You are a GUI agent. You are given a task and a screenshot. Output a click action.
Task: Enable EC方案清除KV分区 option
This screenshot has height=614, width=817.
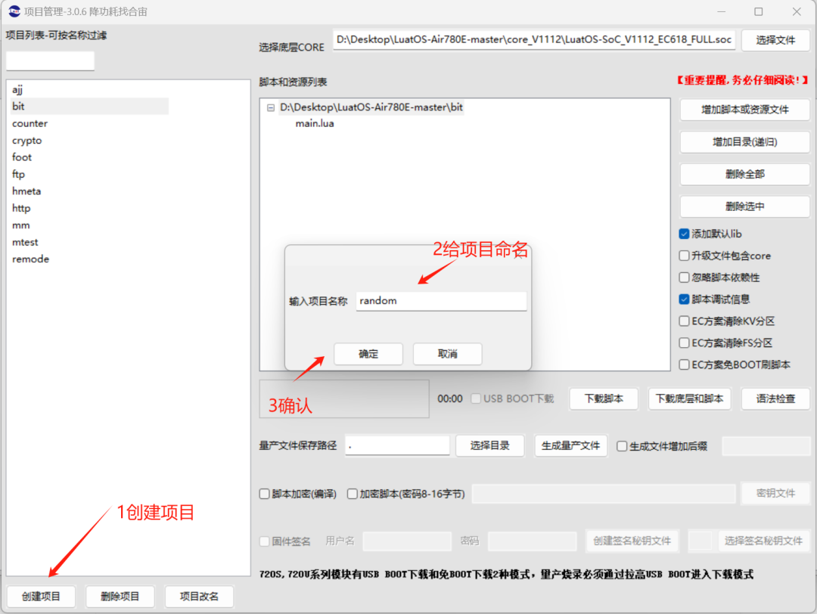click(683, 321)
